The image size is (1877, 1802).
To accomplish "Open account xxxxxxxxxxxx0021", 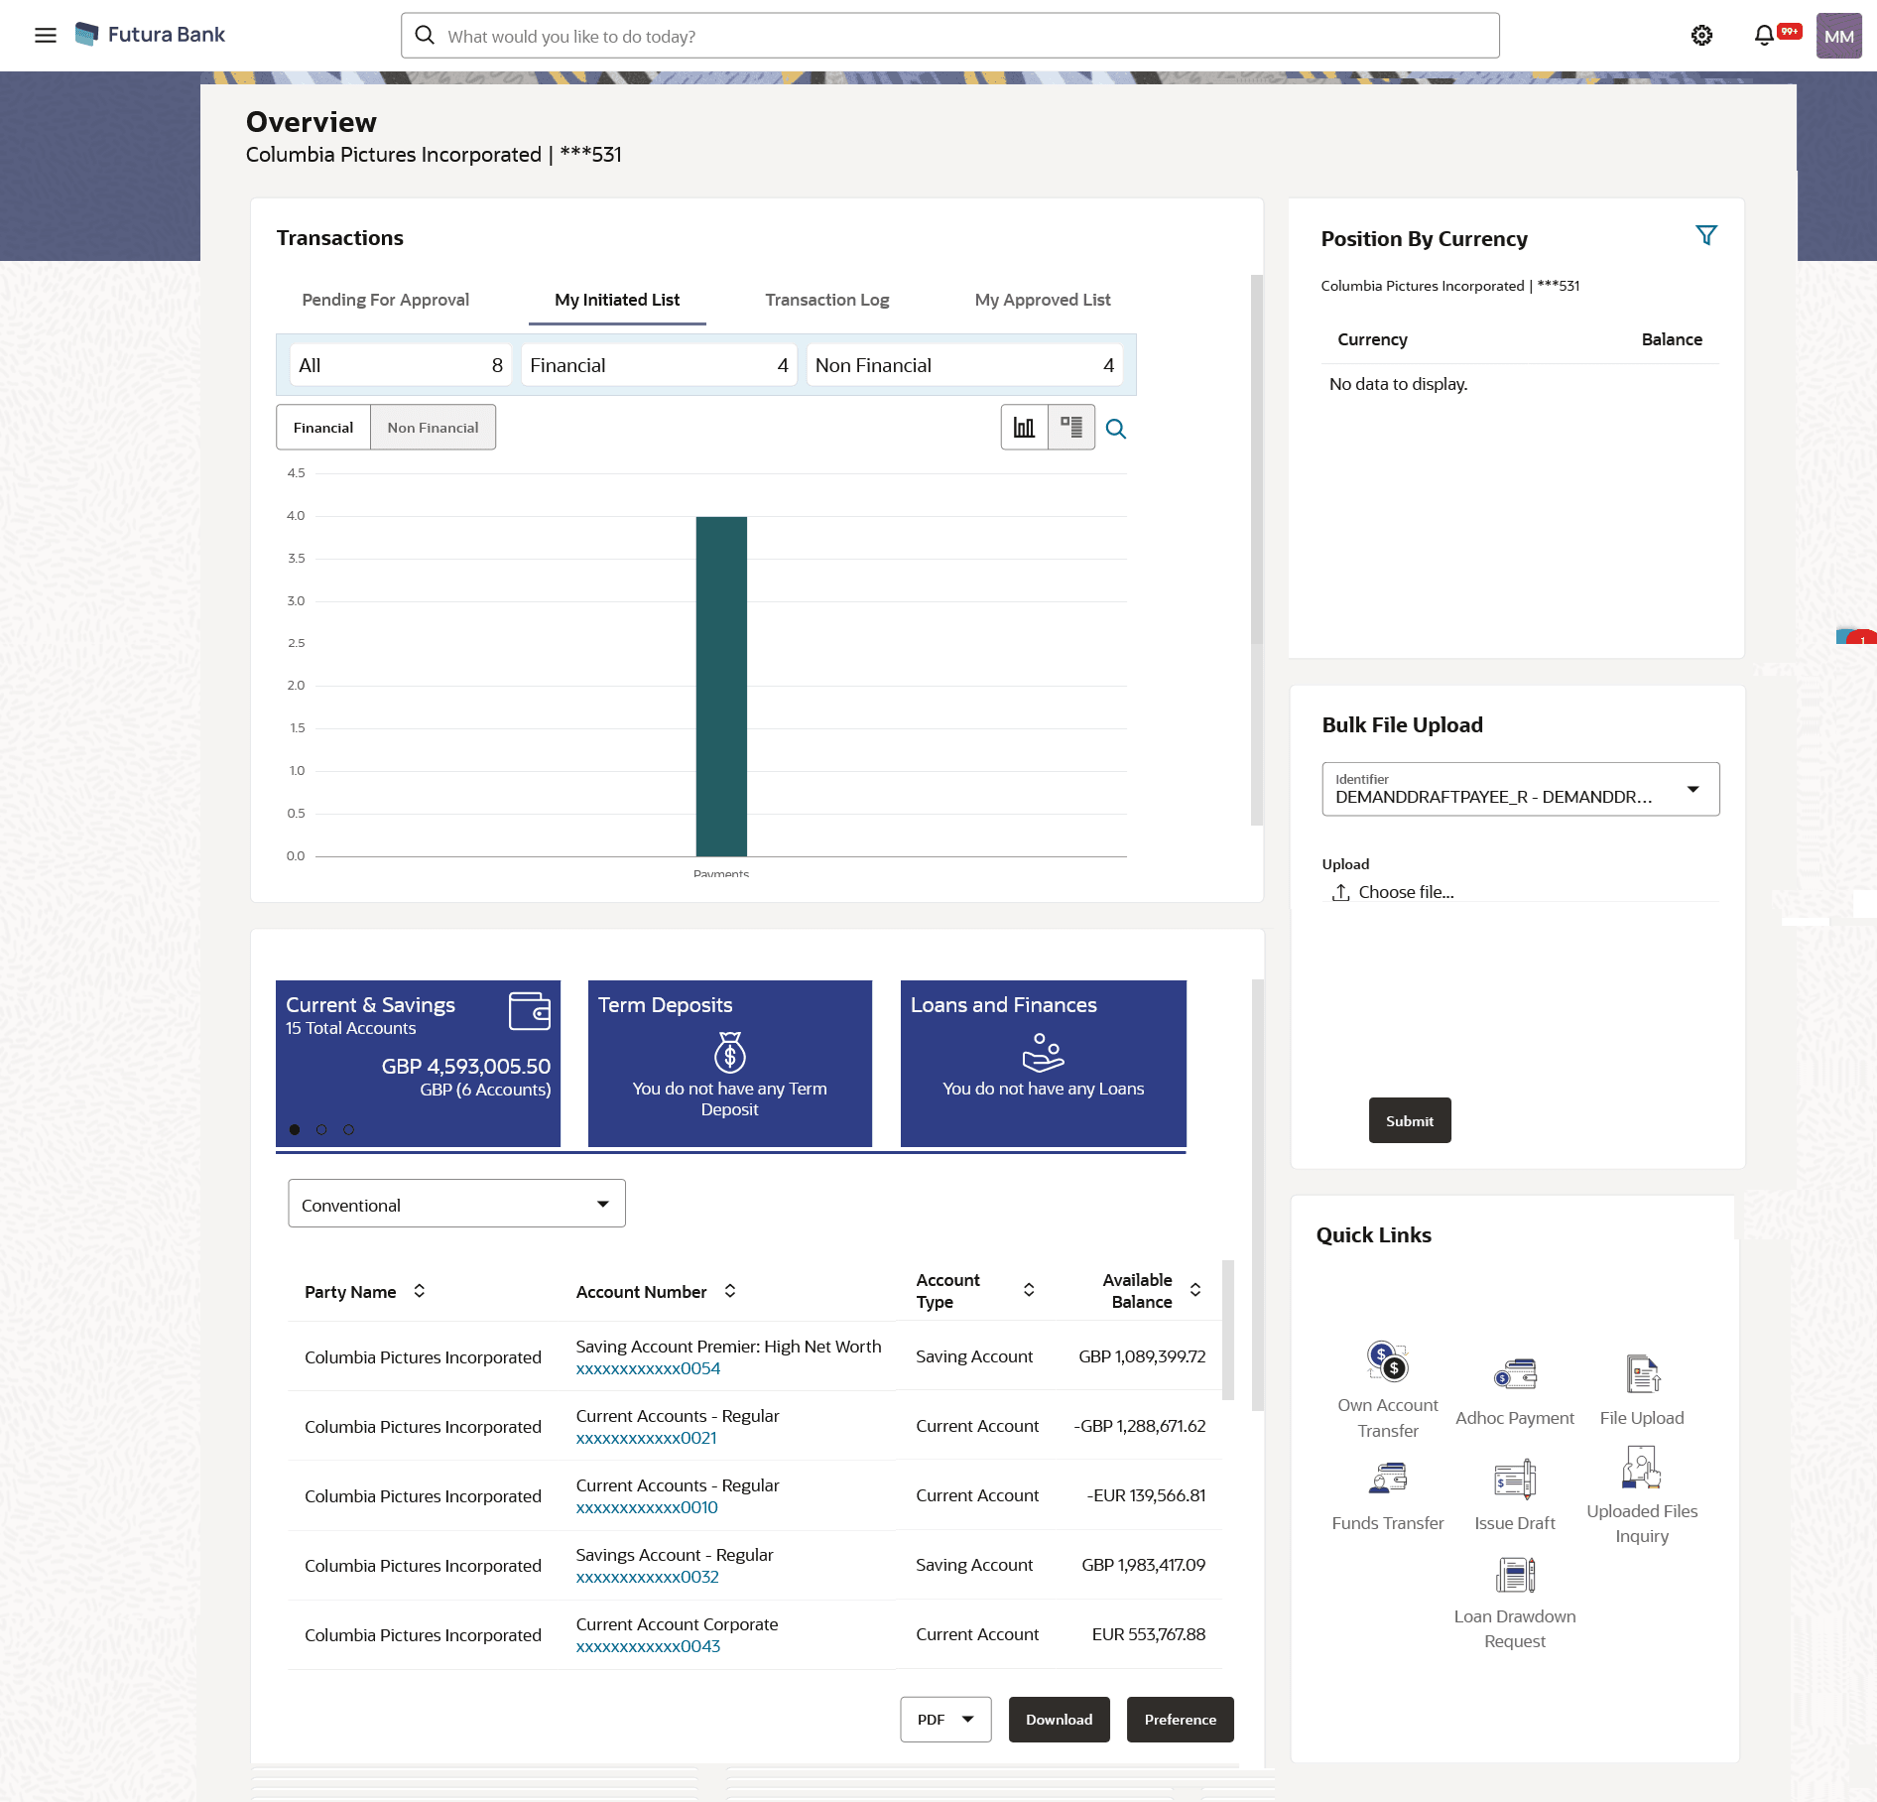I will 646,1438.
